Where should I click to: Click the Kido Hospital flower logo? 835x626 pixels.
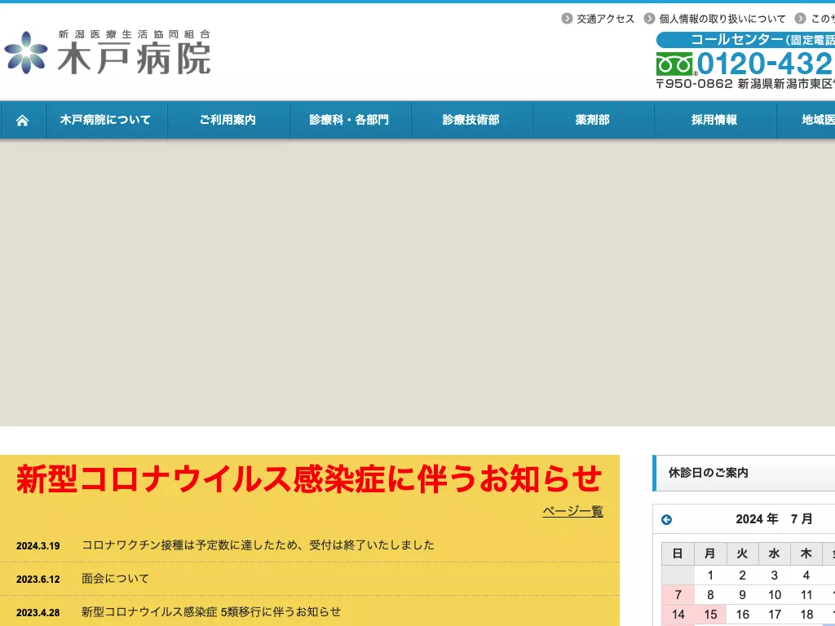coord(25,53)
